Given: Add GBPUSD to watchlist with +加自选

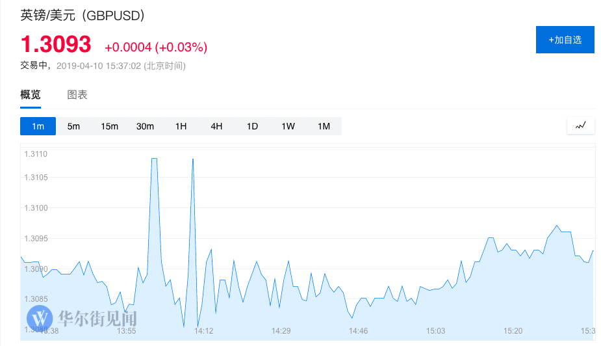Looking at the screenshot, I should click(565, 40).
